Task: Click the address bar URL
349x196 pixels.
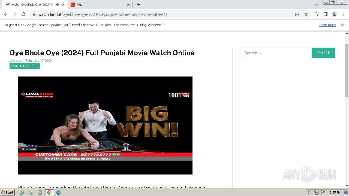Action: pyautogui.click(x=103, y=14)
